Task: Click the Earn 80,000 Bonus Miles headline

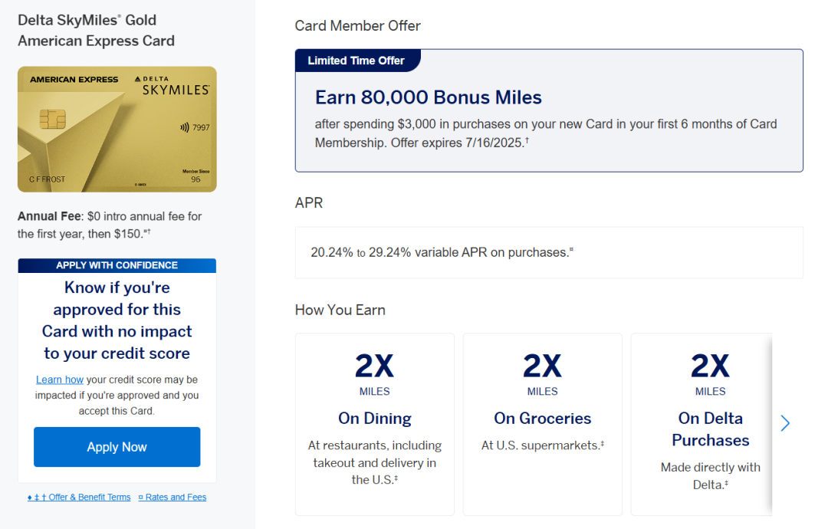Action: coord(428,97)
